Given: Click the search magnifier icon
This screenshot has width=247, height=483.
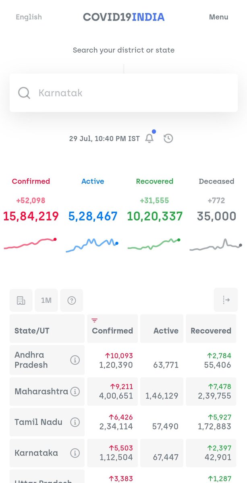Looking at the screenshot, I should 24,93.
